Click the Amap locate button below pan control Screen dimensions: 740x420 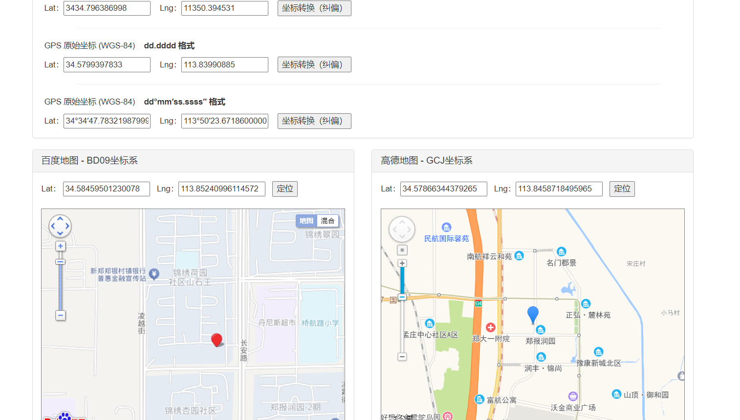tap(402, 250)
